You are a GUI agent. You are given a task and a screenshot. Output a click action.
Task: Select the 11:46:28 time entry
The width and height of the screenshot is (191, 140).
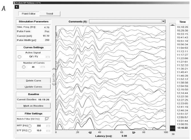(x=182, y=76)
